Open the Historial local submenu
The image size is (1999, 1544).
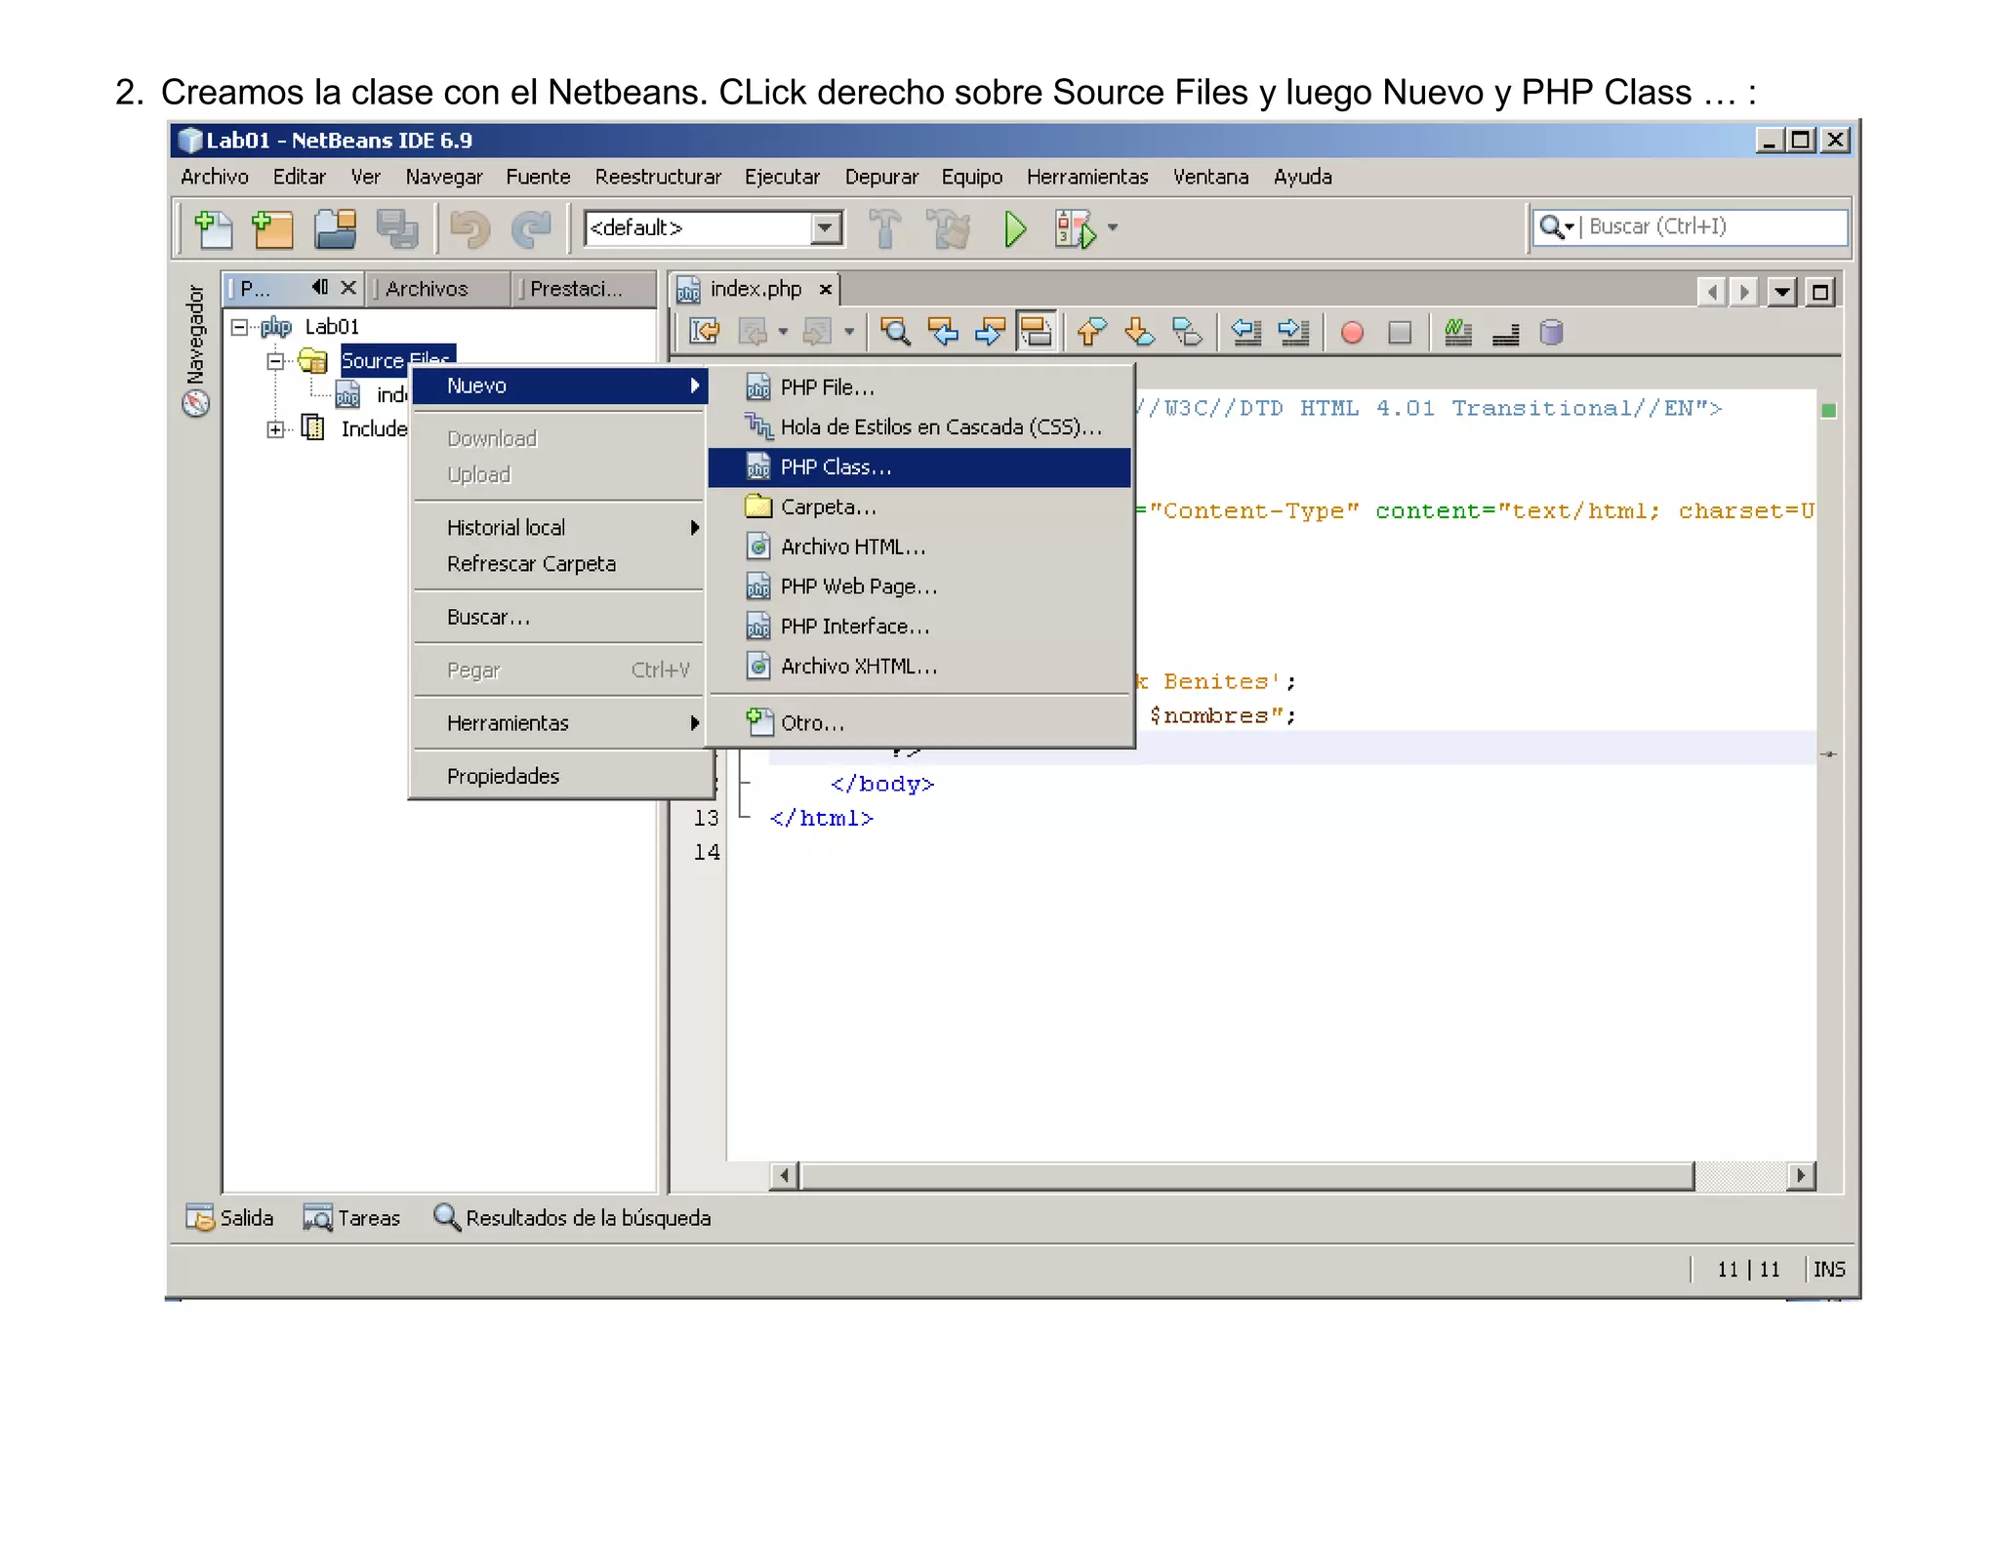tap(559, 528)
